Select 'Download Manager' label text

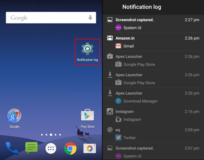point(141,101)
